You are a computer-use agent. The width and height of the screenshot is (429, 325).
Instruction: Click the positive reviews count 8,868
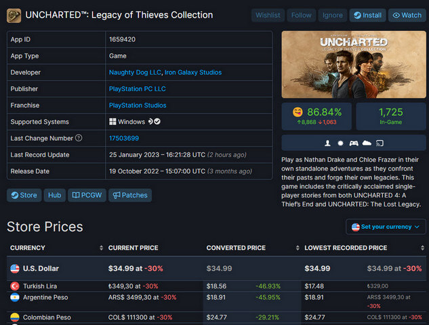click(x=307, y=122)
